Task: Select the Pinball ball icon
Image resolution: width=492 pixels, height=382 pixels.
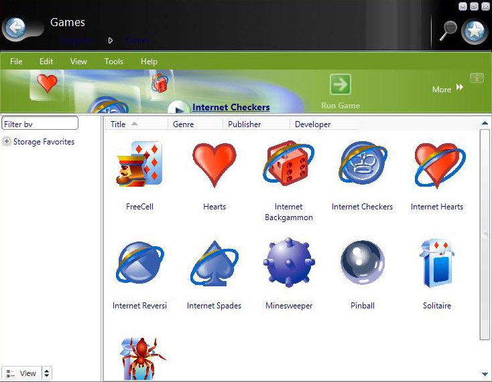Action: click(x=363, y=262)
